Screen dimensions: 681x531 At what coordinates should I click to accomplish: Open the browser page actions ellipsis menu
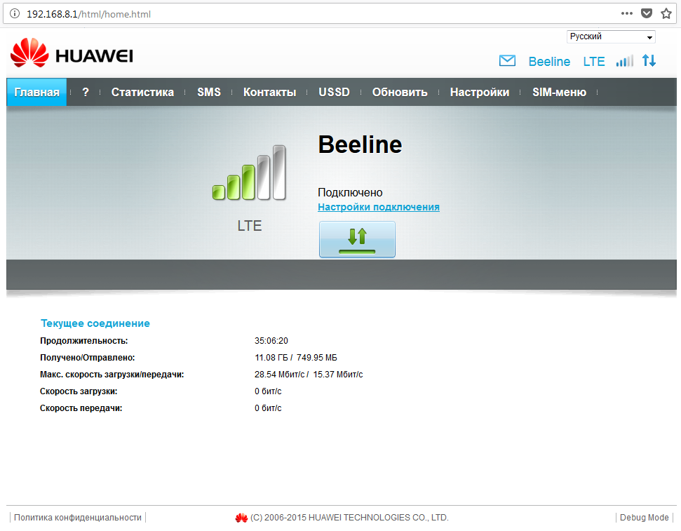coord(627,13)
